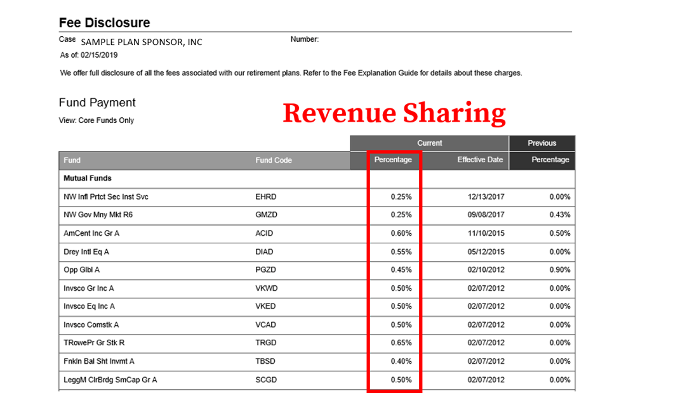Select the View: Core Funds Only text
The height and width of the screenshot is (398, 678).
[x=96, y=120]
